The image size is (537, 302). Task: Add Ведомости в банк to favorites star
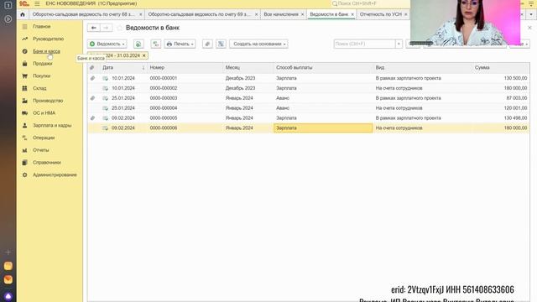[x=119, y=28]
